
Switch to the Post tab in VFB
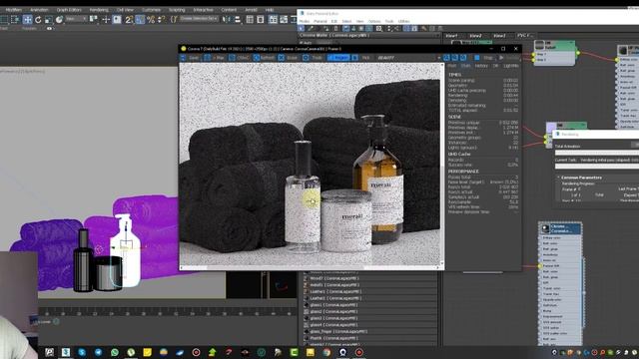tap(452, 66)
